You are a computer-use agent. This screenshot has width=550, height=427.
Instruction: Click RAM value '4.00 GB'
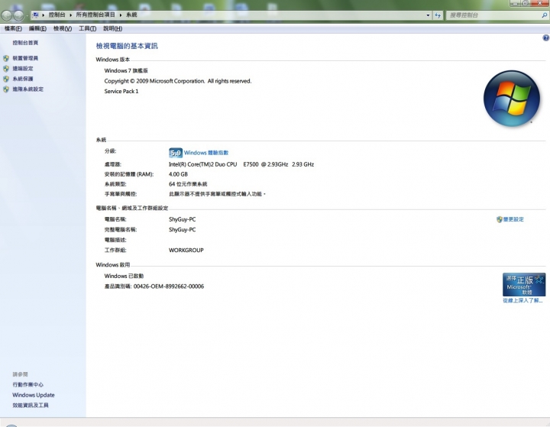[x=178, y=174]
